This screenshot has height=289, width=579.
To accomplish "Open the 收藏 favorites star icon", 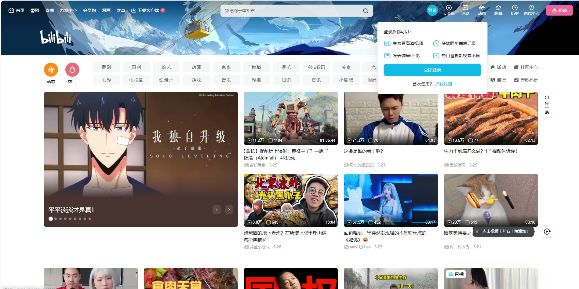I will point(498,8).
